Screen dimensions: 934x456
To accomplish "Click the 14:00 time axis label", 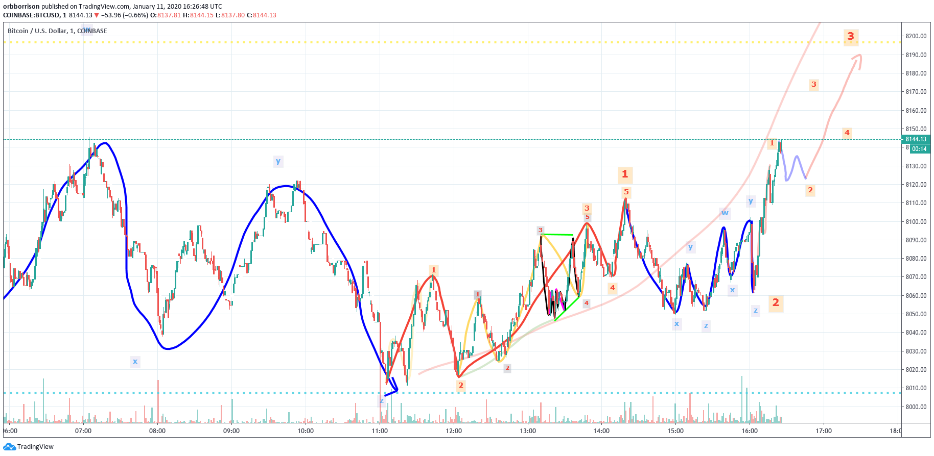I will (x=601, y=431).
